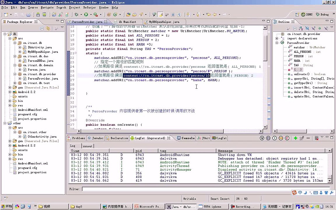
Task: Click the Back navigation arrow
Action: tap(215, 15)
